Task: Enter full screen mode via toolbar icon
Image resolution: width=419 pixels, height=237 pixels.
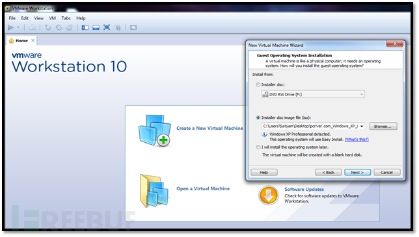Action: [x=107, y=27]
